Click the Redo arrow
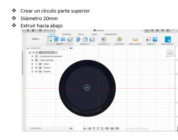This screenshot has height=140, width=178. click(51, 30)
